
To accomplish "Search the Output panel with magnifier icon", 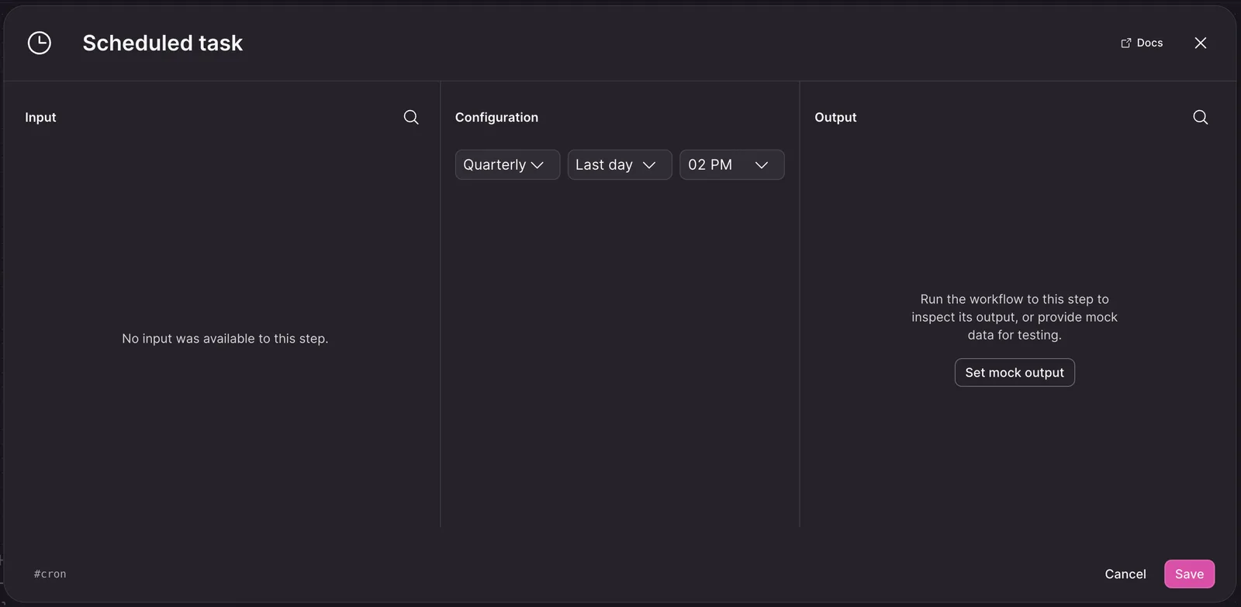I will [1200, 117].
